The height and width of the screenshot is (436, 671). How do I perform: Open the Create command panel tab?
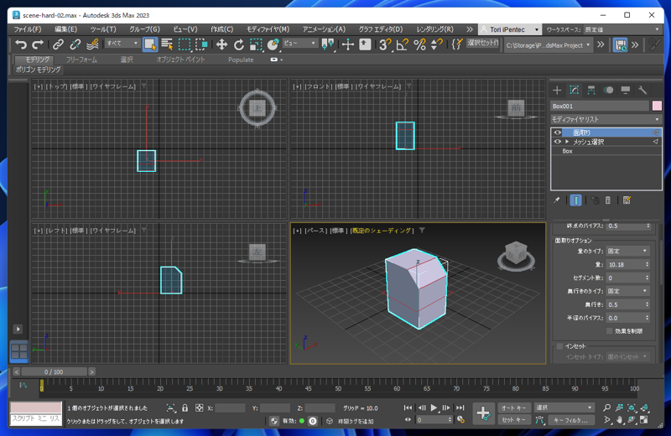(x=557, y=90)
